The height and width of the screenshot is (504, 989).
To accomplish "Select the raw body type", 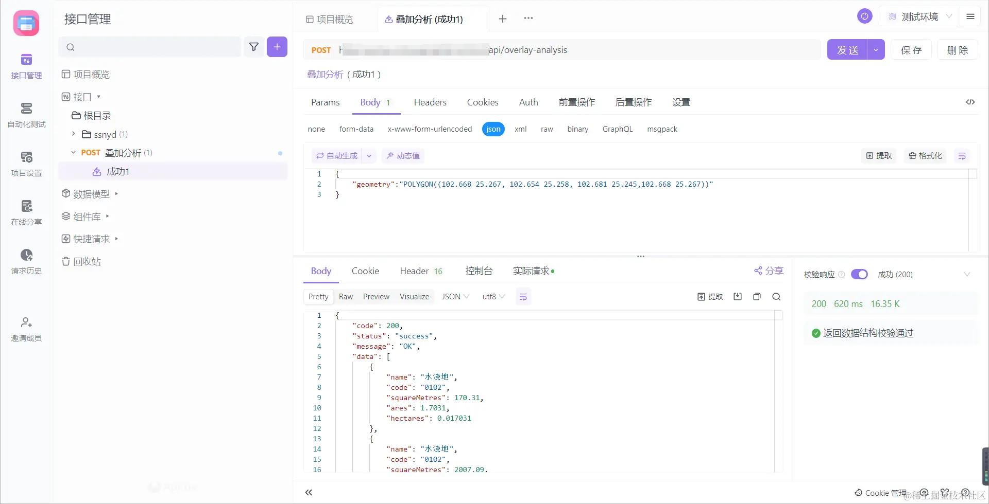I will click(x=547, y=129).
